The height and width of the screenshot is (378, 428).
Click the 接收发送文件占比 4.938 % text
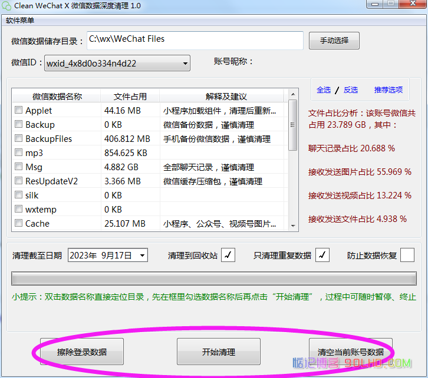(357, 219)
